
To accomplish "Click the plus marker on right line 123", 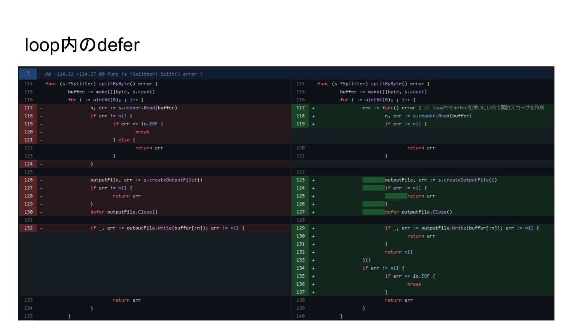I will tap(313, 180).
